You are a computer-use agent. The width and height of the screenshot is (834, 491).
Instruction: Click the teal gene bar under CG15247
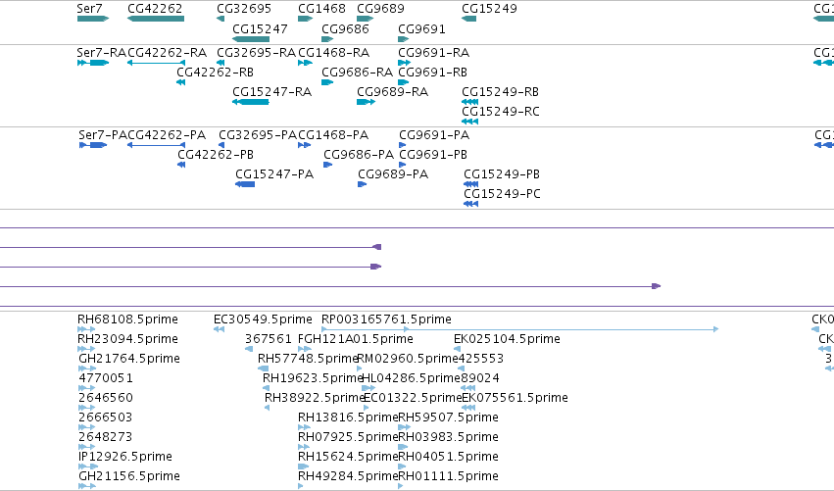pyautogui.click(x=251, y=39)
